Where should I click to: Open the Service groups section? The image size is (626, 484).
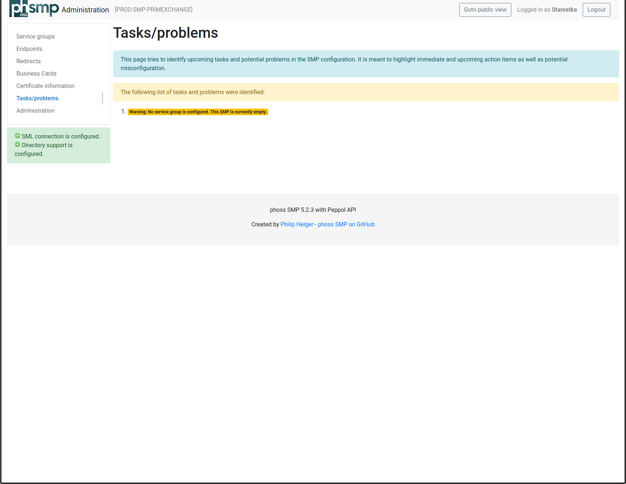pyautogui.click(x=35, y=36)
